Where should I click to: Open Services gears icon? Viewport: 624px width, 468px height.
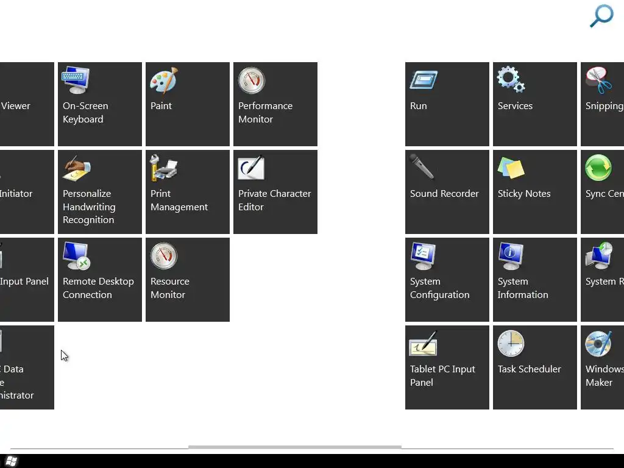point(511,80)
